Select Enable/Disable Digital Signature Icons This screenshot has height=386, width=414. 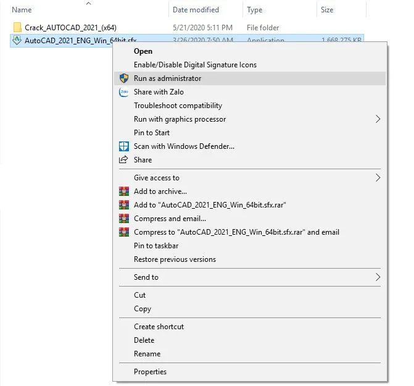pyautogui.click(x=195, y=65)
